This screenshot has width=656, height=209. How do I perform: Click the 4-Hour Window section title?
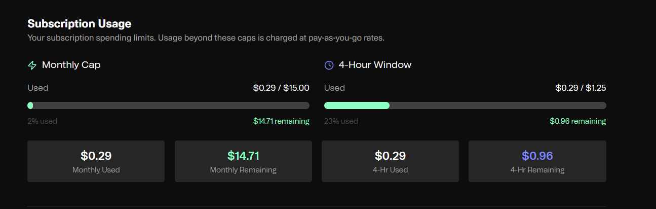pyautogui.click(x=375, y=65)
